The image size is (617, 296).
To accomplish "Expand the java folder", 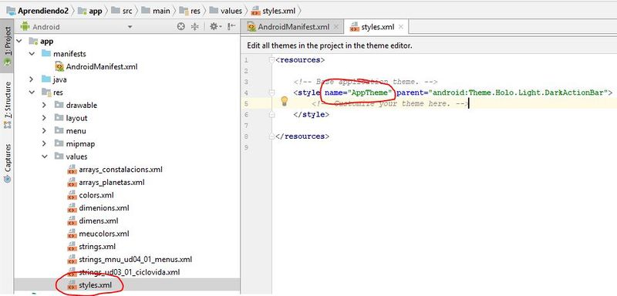I will click(x=32, y=79).
